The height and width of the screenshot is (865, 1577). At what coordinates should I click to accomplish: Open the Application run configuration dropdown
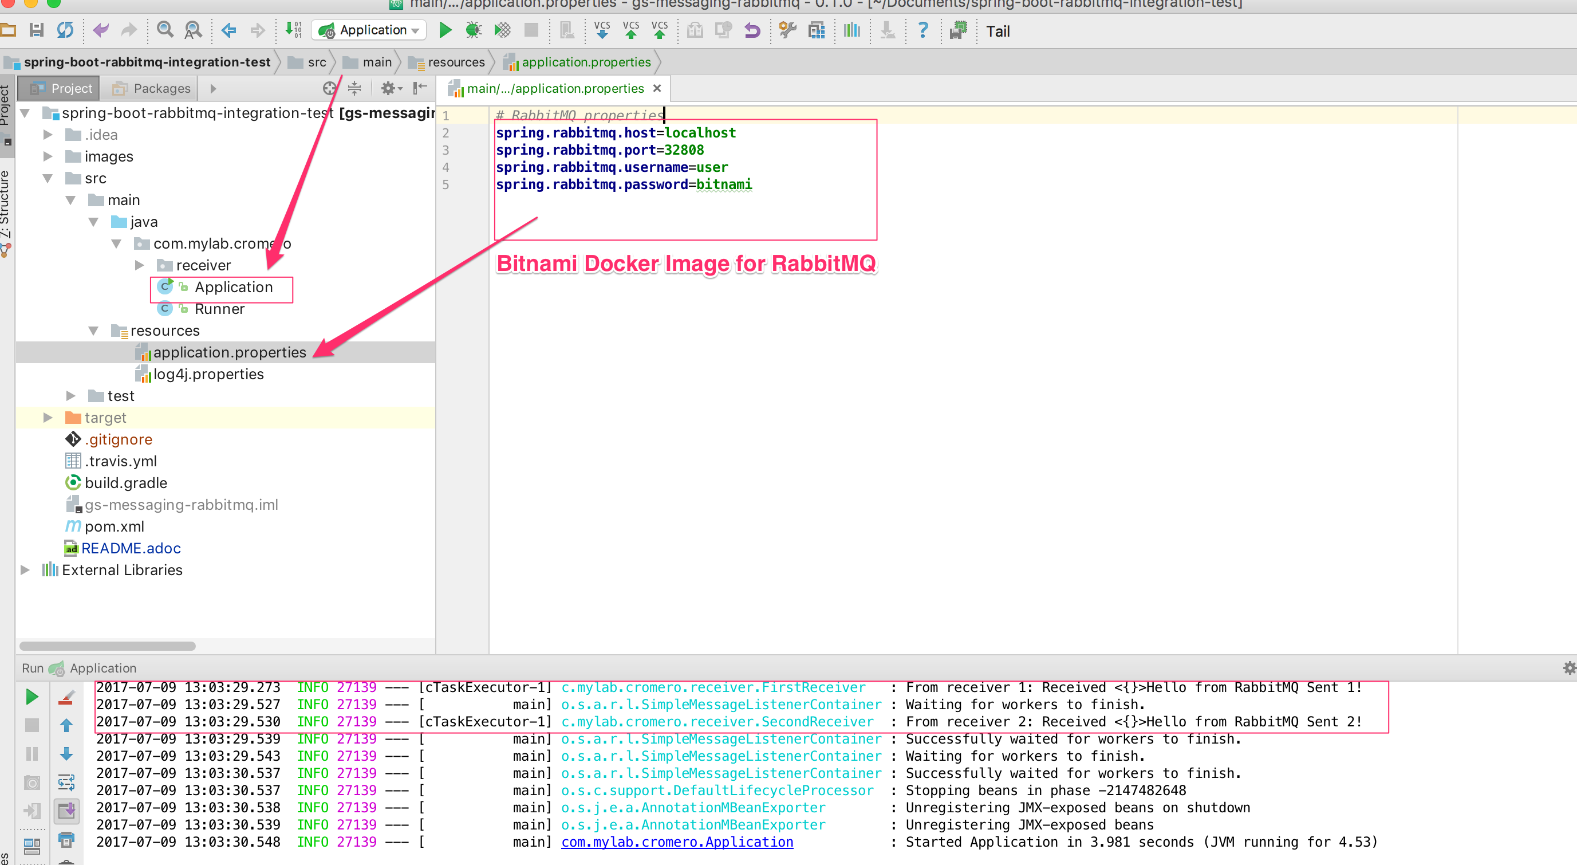[x=370, y=30]
